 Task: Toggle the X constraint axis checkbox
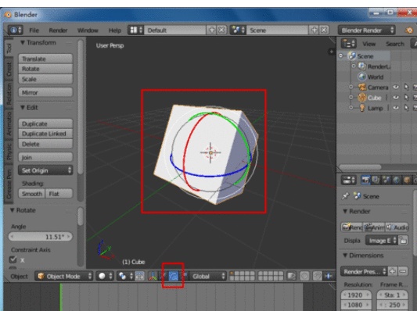coord(13,259)
